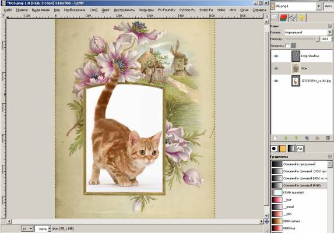Viewport: 334px width, 233px height.
Task: Hide the Drop Shadow layer
Action: 276,56
